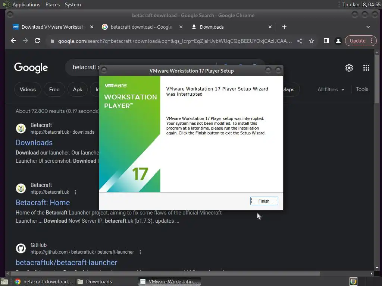Click the Chrome Update button
382x286 pixels.
click(357, 41)
